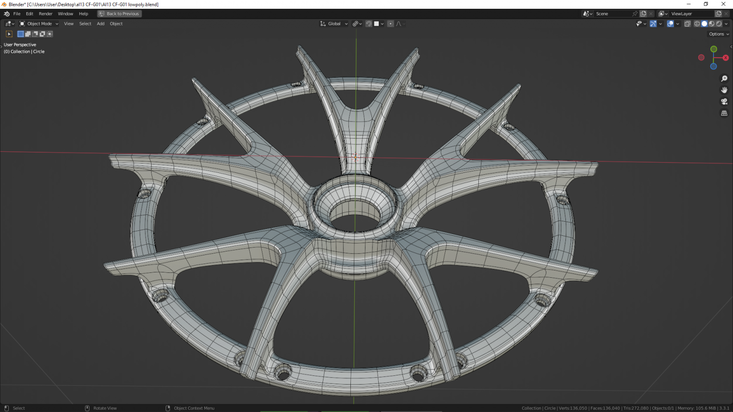The image size is (733, 412).
Task: Toggle viewport overlays
Action: 670,23
